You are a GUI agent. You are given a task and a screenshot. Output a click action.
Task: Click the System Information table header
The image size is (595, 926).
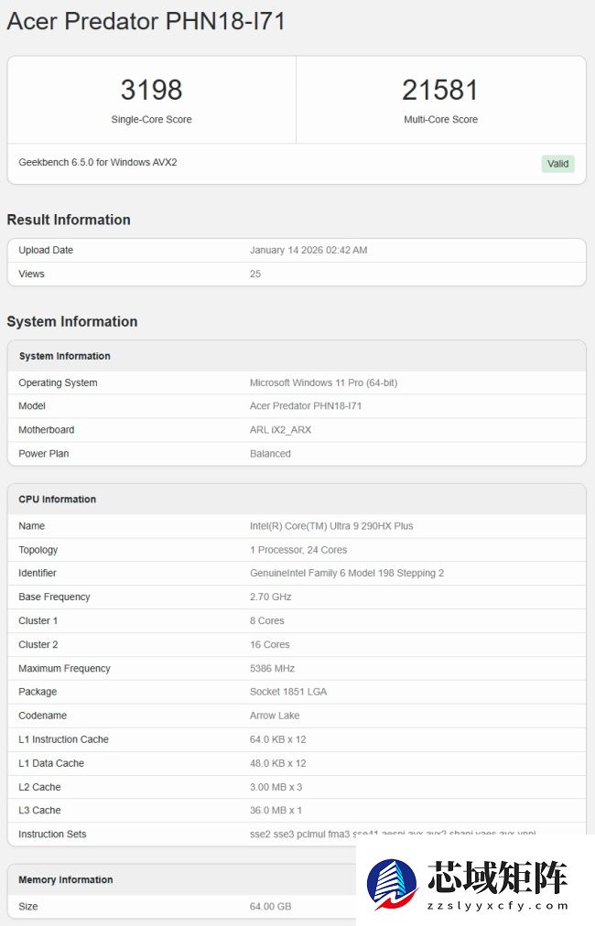pyautogui.click(x=65, y=356)
